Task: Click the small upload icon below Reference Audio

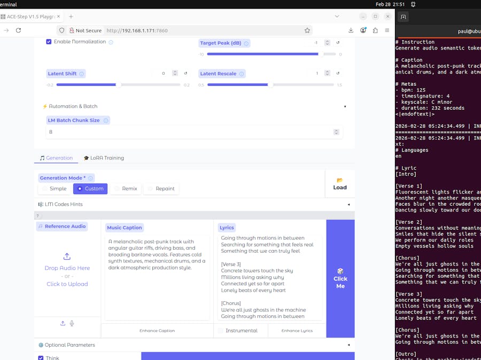Action: point(63,323)
